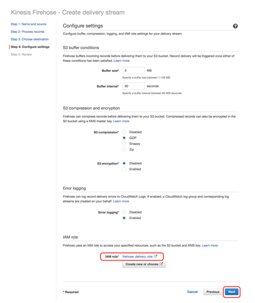Viewport: 255px width, 303px height.
Task: Focus the Buffer size input field
Action: (x=133, y=71)
